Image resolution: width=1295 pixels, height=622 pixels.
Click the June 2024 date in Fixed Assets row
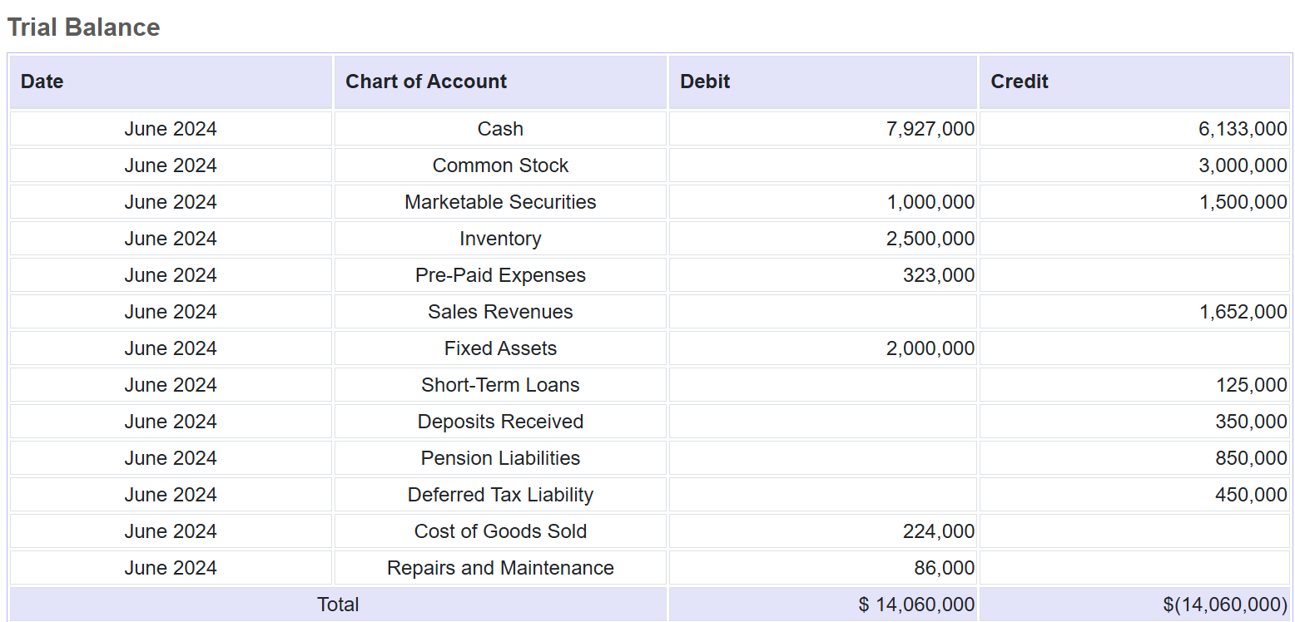[171, 348]
